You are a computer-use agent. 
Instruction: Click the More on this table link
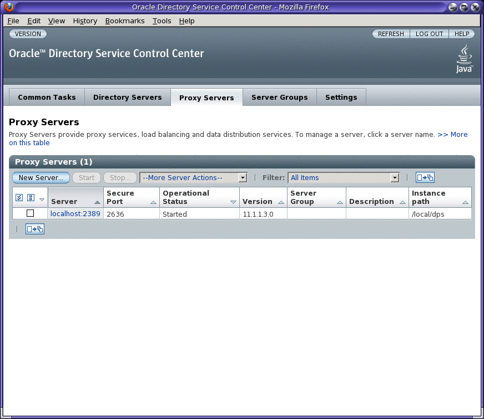238,139
